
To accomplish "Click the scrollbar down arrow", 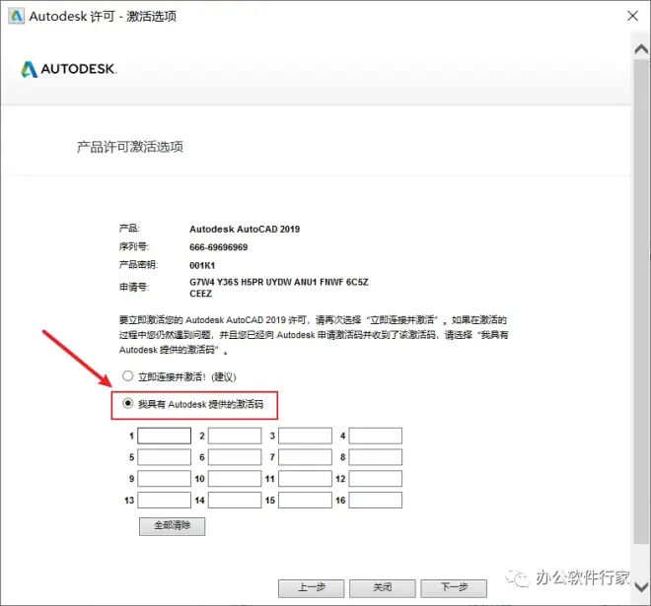I will (x=641, y=587).
